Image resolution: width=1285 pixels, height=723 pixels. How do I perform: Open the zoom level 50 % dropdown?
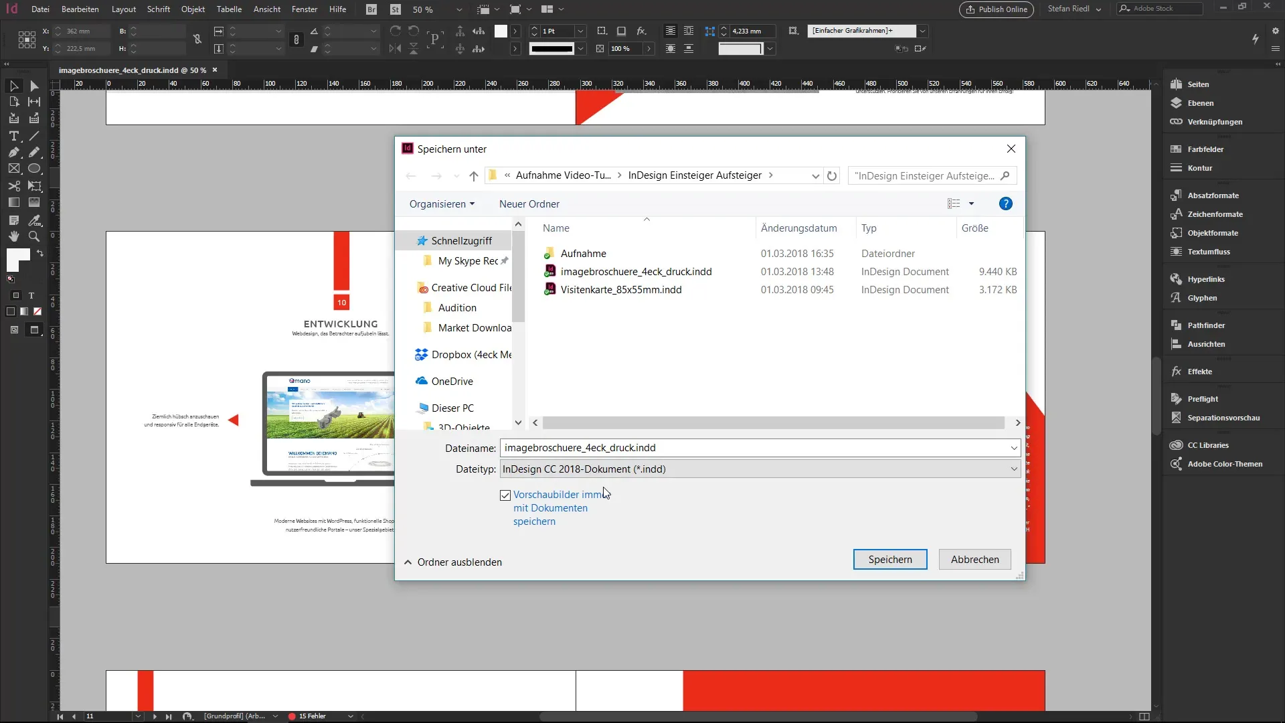pyautogui.click(x=459, y=10)
